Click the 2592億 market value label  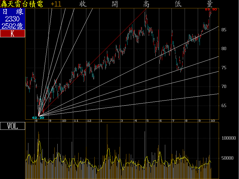[x=12, y=26]
